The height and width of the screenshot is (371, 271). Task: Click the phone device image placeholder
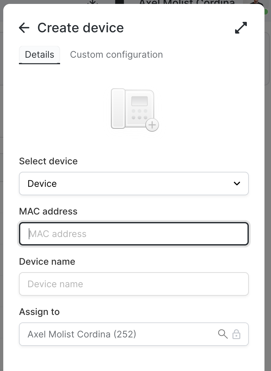(x=135, y=110)
